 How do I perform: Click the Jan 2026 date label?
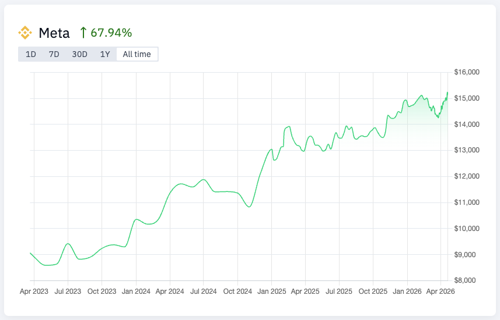click(407, 291)
